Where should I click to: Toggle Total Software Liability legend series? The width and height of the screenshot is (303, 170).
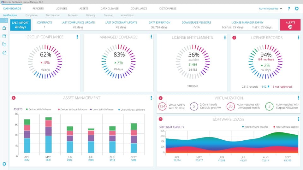[286, 127]
